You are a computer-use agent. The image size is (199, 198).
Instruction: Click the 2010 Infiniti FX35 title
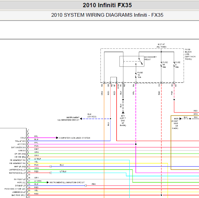(107, 5)
